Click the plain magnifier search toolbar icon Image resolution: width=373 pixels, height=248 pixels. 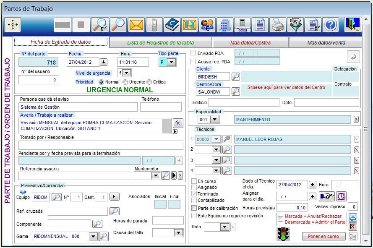pyautogui.click(x=118, y=24)
